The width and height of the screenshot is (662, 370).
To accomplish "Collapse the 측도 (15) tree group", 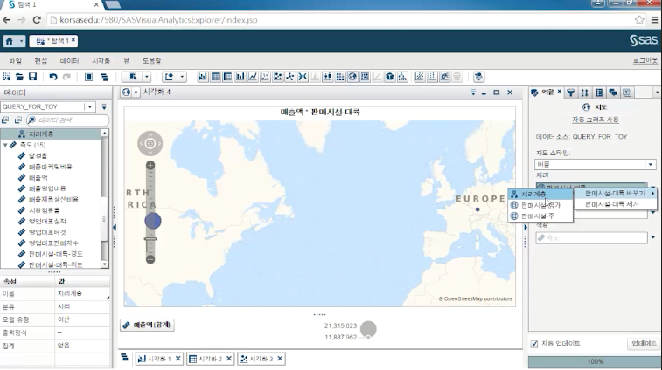I will 6,145.
